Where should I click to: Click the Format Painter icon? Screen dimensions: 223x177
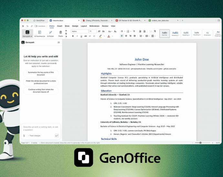click(x=66, y=37)
